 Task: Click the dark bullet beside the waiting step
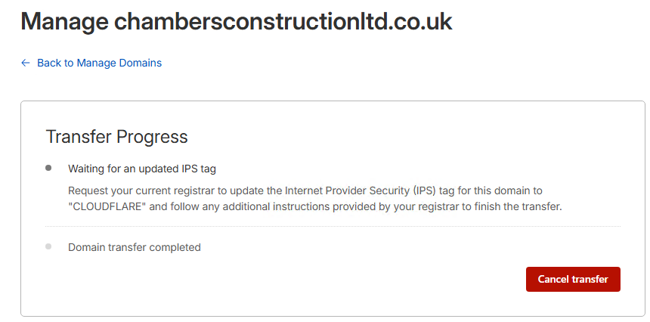(49, 168)
